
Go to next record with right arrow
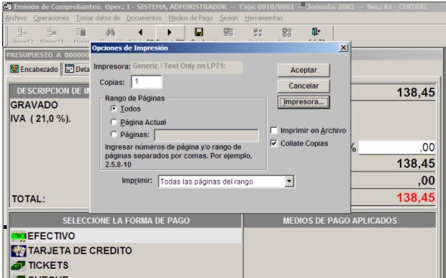[169, 32]
